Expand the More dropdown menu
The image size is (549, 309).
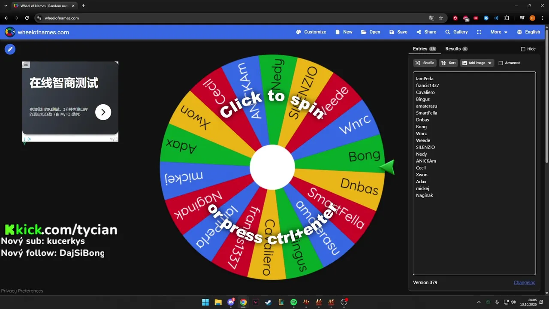[x=499, y=32]
